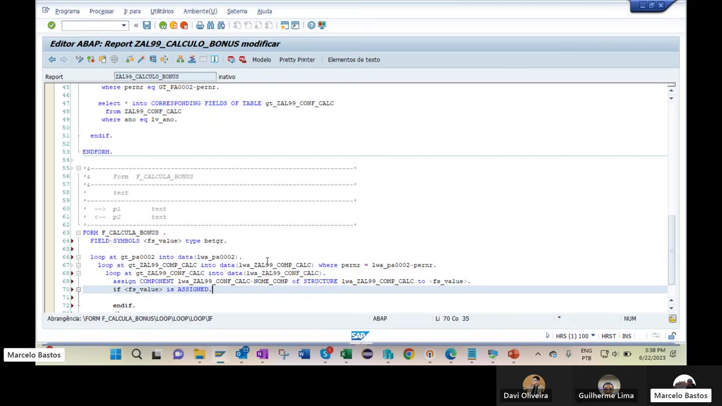The height and width of the screenshot is (406, 722).
Task: Set a session breakpoint via toolbar icon
Action: pos(231,60)
